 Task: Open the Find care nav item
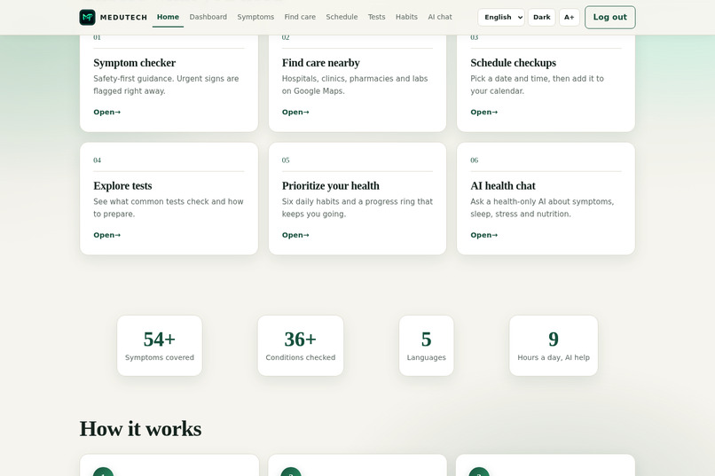click(300, 17)
